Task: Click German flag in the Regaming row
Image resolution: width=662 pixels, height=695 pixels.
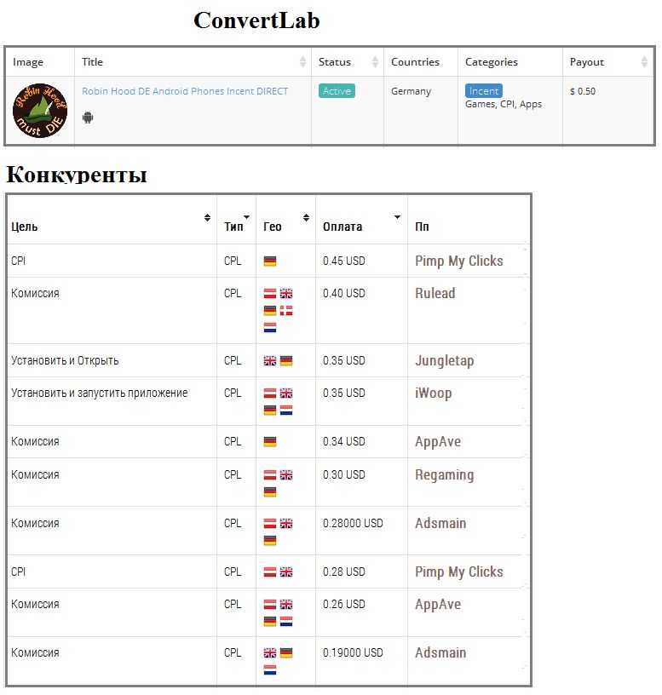Action: click(270, 492)
